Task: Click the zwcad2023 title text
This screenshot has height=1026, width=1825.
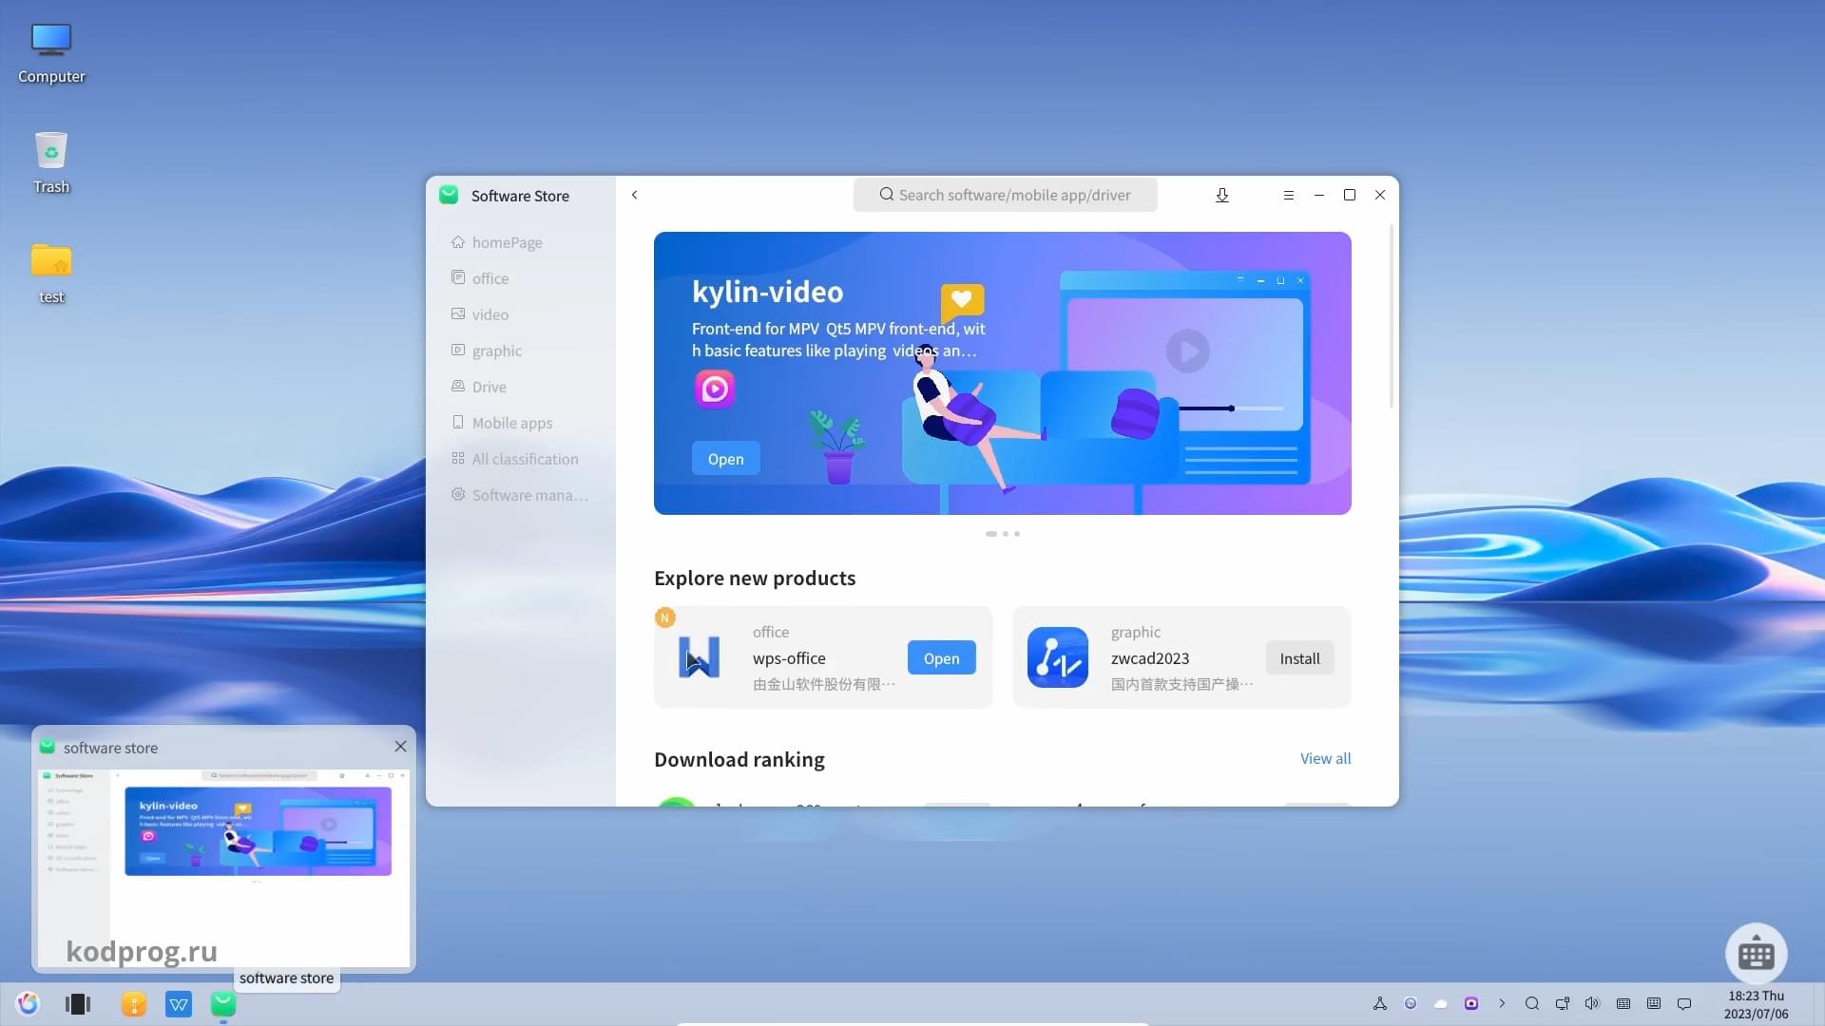Action: 1150,658
